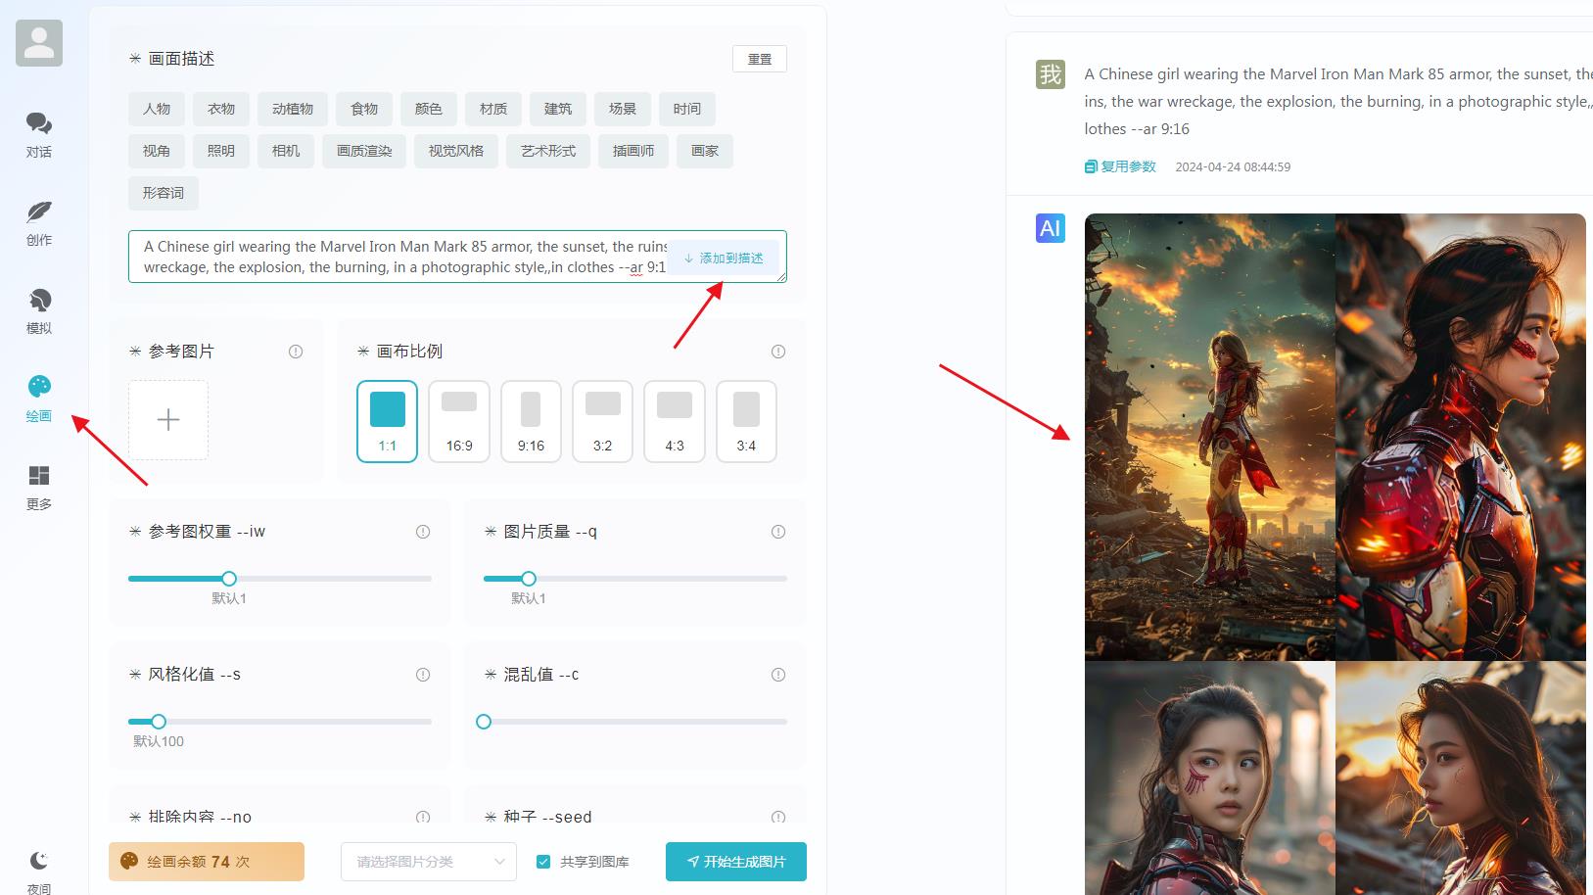Open the 人物 prompt tag category
The height and width of the screenshot is (895, 1593).
(x=157, y=109)
